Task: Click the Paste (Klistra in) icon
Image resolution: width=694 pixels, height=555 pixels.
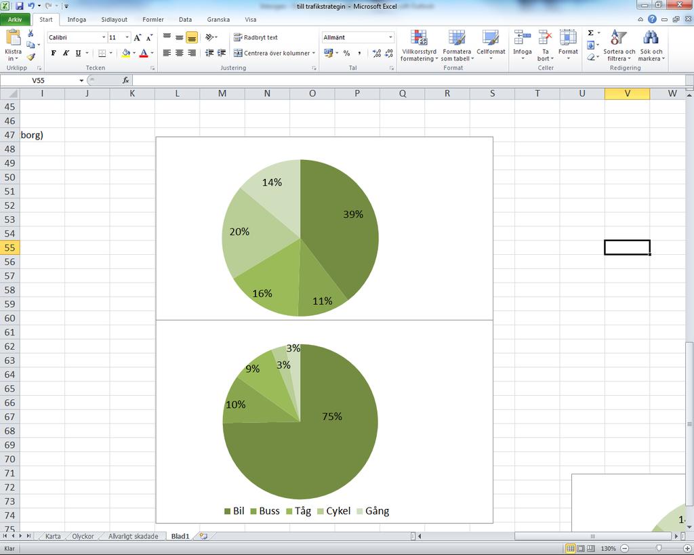Action: click(14, 39)
